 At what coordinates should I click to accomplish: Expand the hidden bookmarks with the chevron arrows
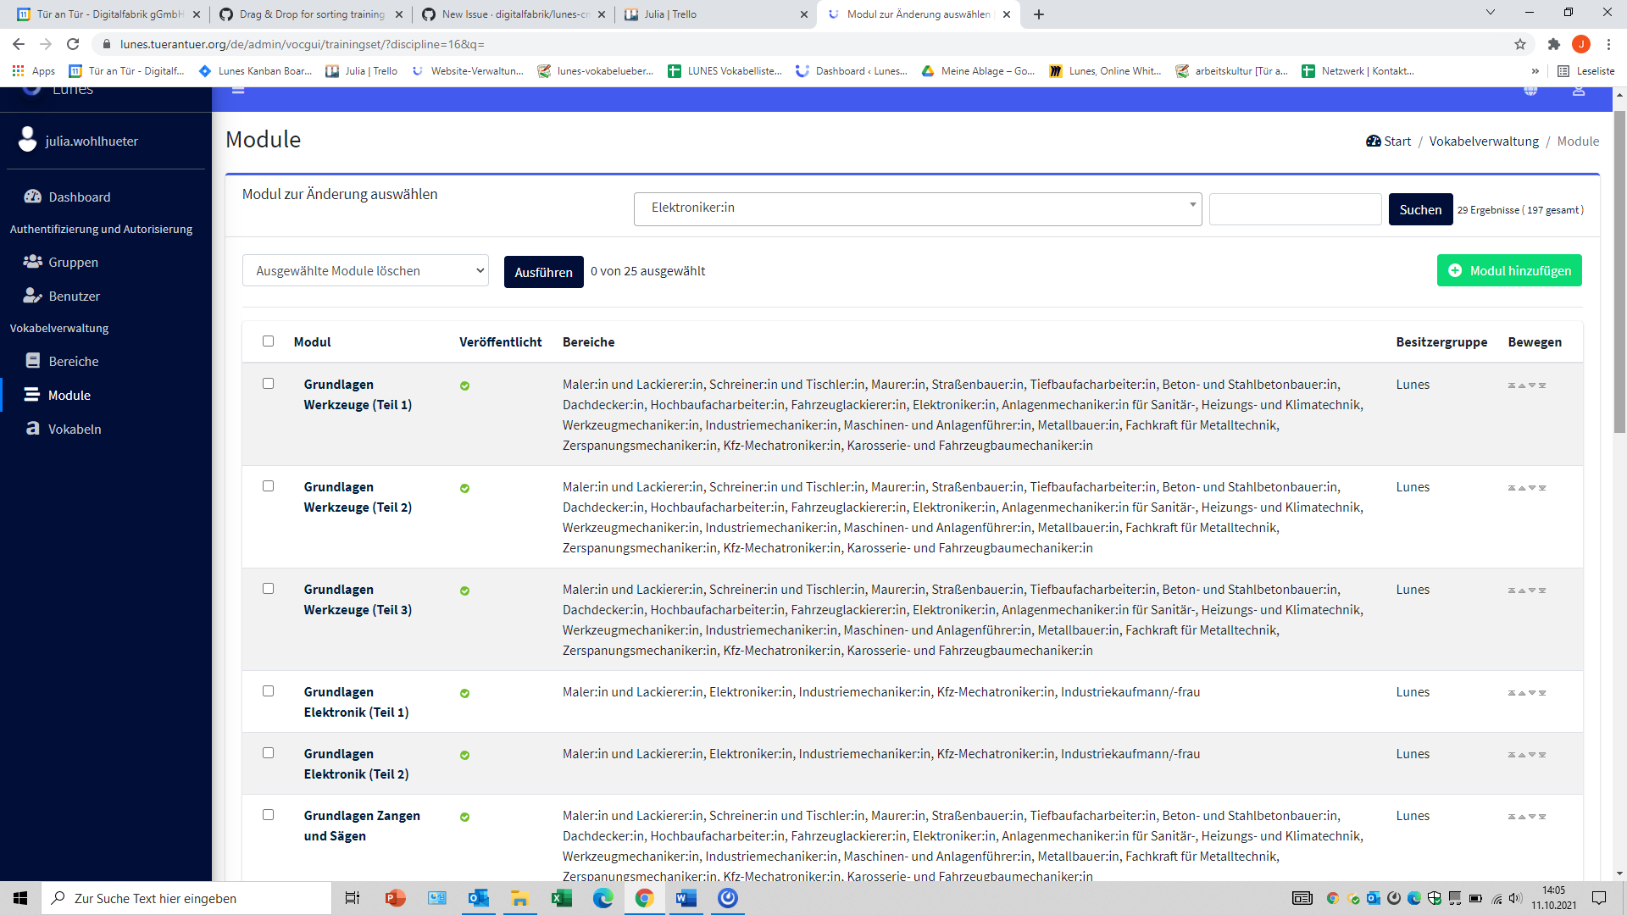click(1535, 71)
